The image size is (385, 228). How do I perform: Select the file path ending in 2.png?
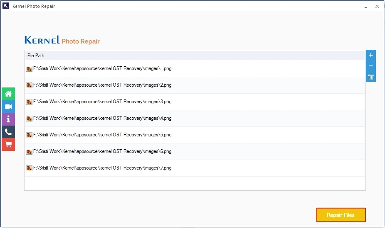(x=102, y=85)
